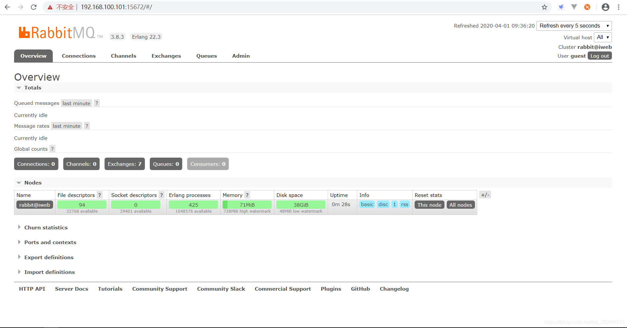Image resolution: width=627 pixels, height=328 pixels.
Task: Go forward in browser history
Action: [x=20, y=7]
